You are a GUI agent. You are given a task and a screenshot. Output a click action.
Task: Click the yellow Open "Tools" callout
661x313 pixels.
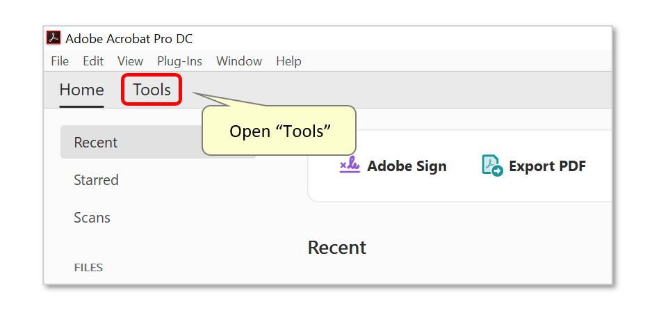click(279, 131)
